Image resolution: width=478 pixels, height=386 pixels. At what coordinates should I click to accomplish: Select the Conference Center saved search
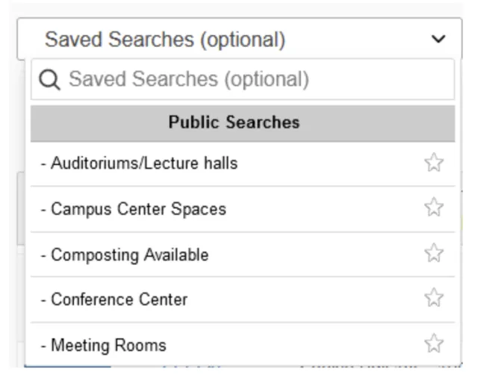click(x=119, y=299)
